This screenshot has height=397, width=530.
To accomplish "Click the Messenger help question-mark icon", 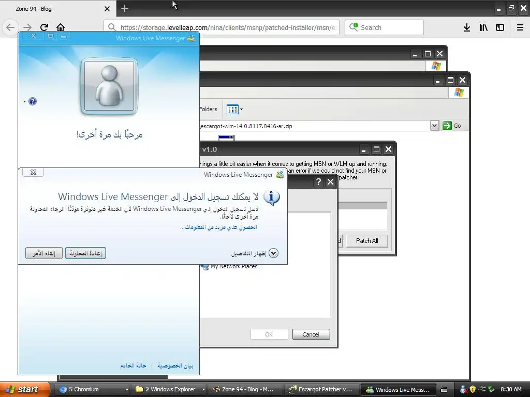I will click(x=33, y=101).
